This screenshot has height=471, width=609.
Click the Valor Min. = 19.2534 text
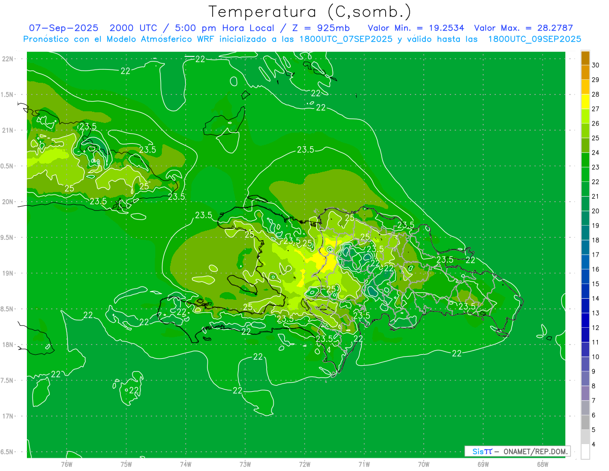(x=416, y=28)
